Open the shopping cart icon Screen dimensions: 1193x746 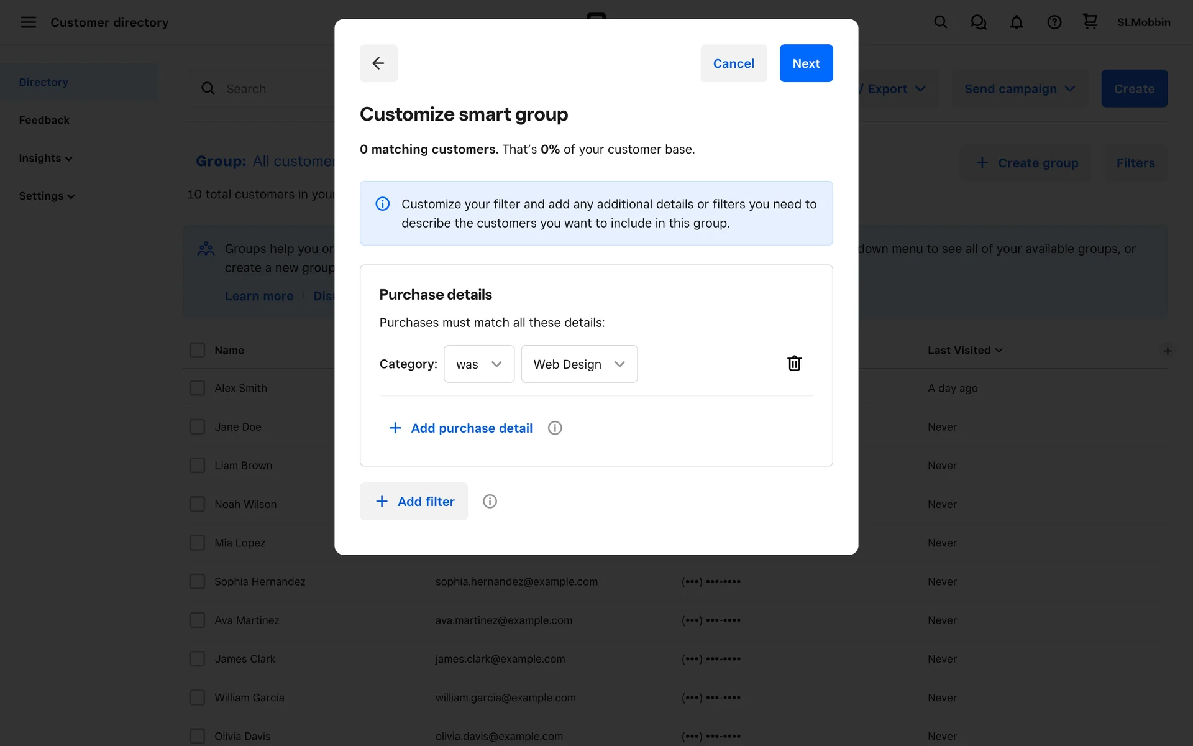coord(1090,22)
